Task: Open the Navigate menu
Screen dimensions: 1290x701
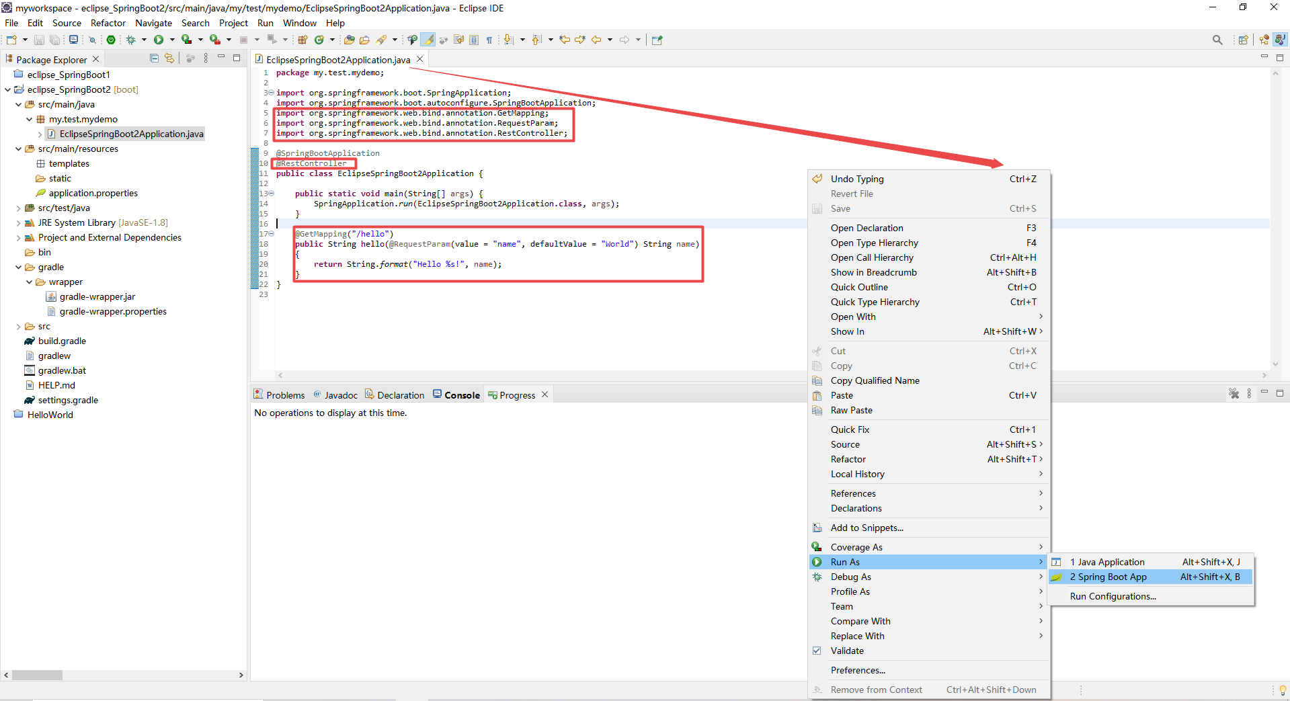Action: (153, 23)
